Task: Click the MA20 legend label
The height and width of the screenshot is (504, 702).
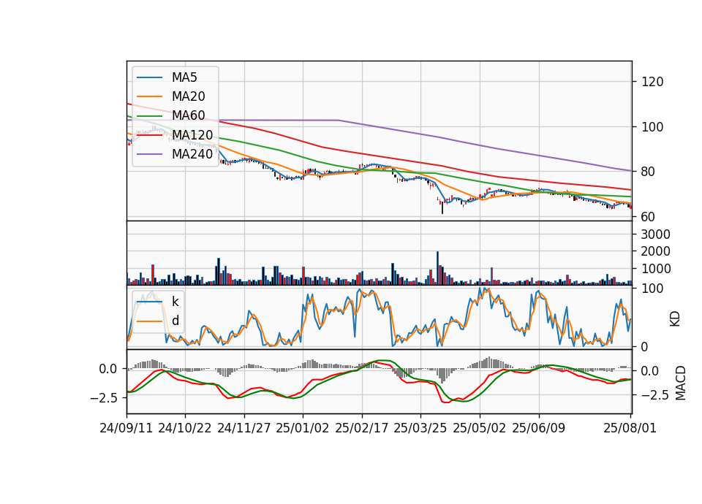Action: click(x=188, y=96)
